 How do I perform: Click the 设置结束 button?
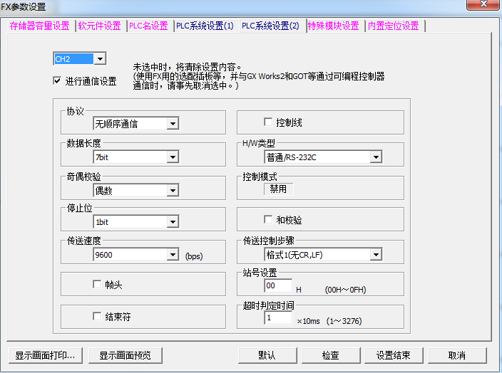pos(395,355)
